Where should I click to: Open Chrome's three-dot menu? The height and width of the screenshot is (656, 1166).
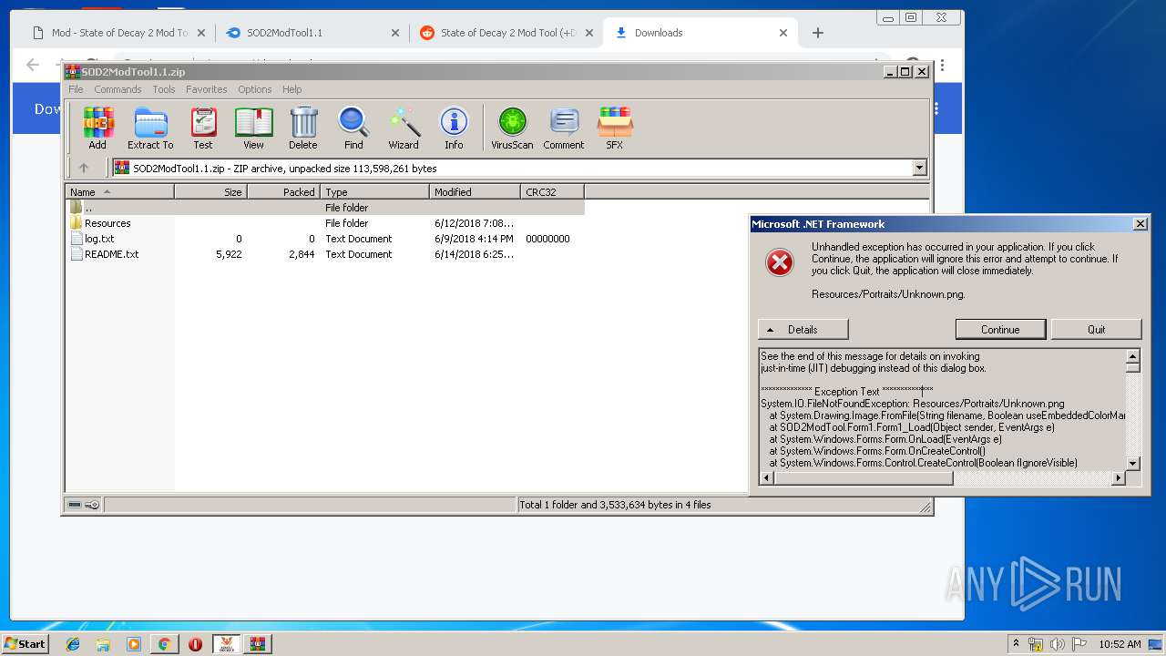pyautogui.click(x=942, y=65)
